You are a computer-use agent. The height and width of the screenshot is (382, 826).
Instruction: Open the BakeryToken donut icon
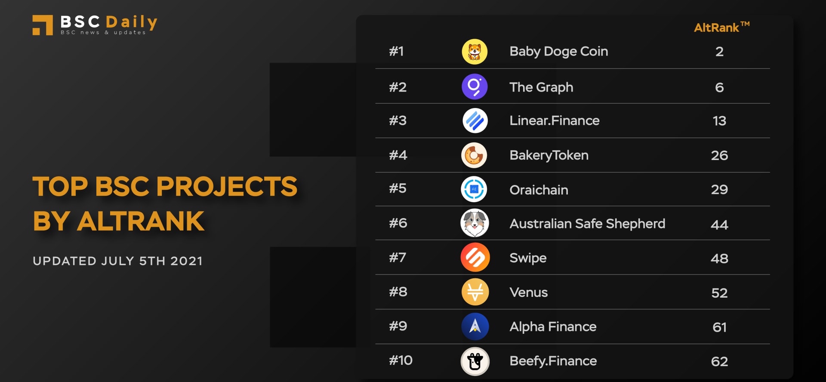point(474,155)
